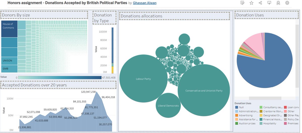The height and width of the screenshot is (133, 302).
Task: Click the Policy Dev legend entry
Action: tap(291, 119)
